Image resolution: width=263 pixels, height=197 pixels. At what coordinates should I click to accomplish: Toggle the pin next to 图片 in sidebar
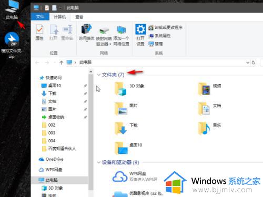(x=85, y=109)
